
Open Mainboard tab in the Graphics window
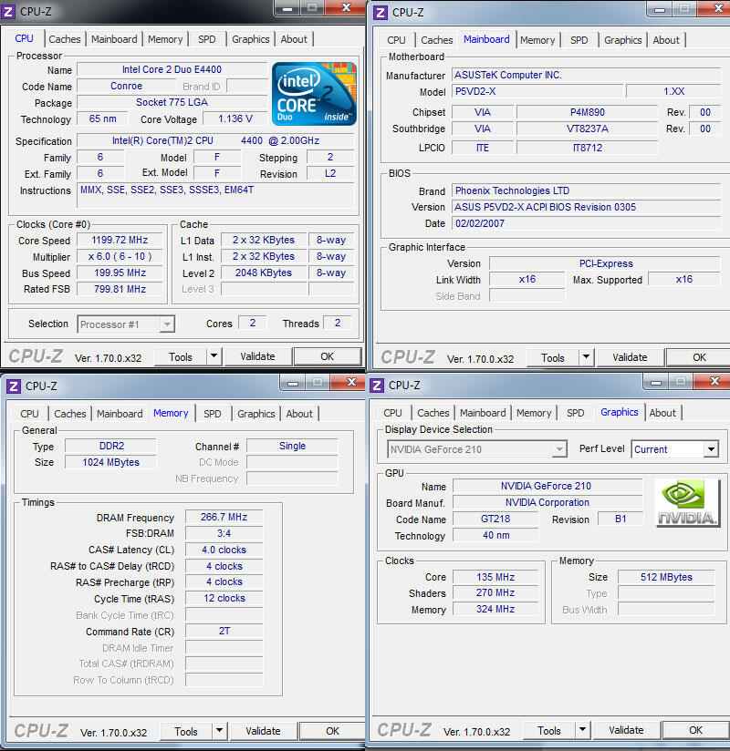(x=483, y=413)
